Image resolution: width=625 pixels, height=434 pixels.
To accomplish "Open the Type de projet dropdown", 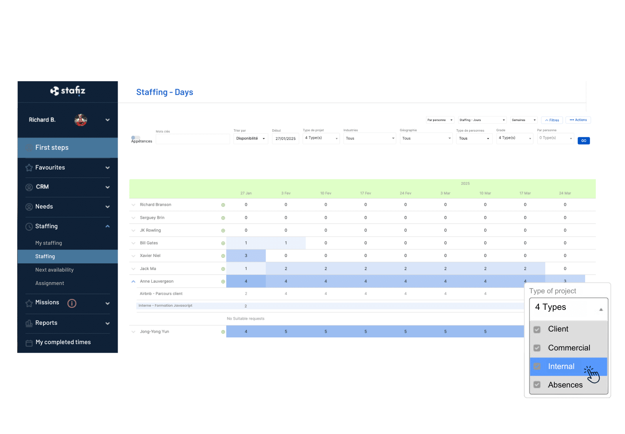I will (321, 138).
